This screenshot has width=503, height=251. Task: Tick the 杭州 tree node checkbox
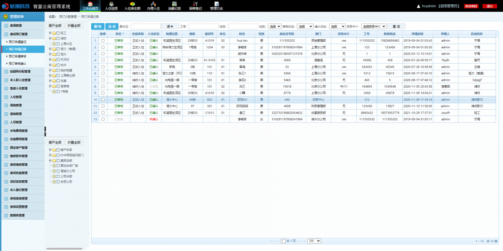[x=58, y=65]
